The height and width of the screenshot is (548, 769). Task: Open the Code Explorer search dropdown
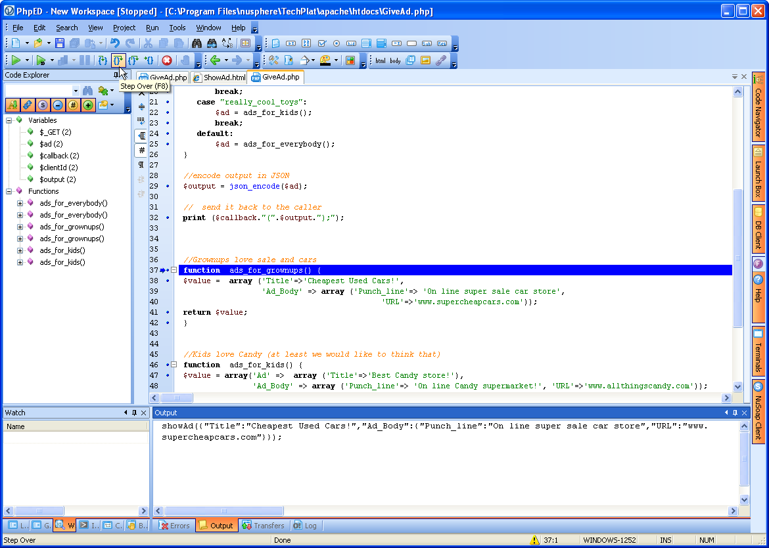pos(76,91)
